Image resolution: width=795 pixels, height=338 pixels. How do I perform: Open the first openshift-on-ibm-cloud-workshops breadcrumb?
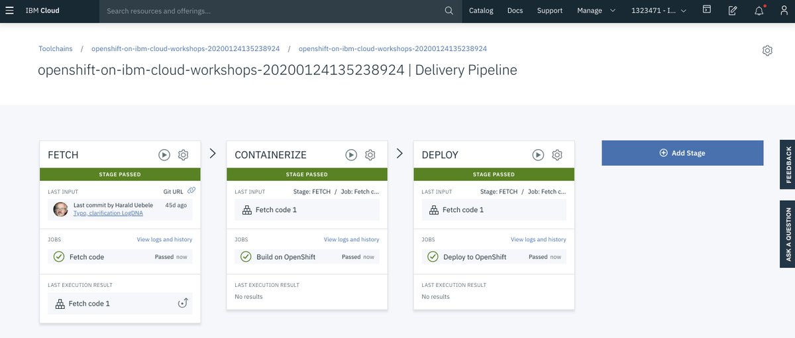coord(185,49)
